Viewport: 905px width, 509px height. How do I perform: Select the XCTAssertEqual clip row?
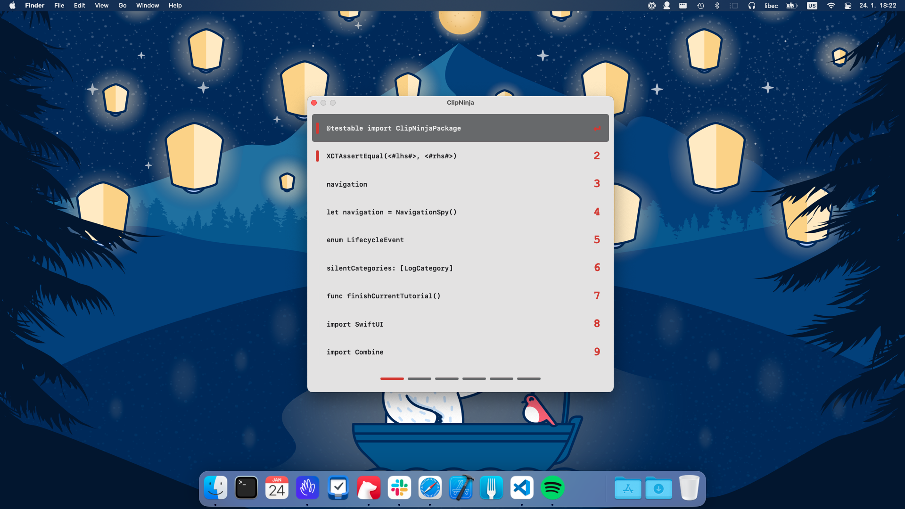pos(461,156)
